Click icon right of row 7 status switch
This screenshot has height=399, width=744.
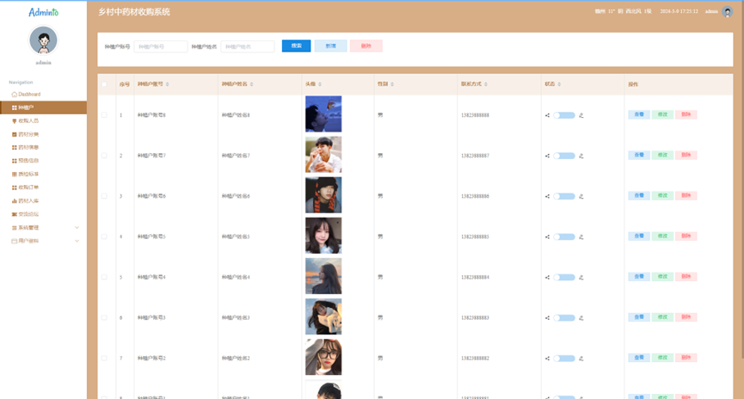click(x=581, y=359)
